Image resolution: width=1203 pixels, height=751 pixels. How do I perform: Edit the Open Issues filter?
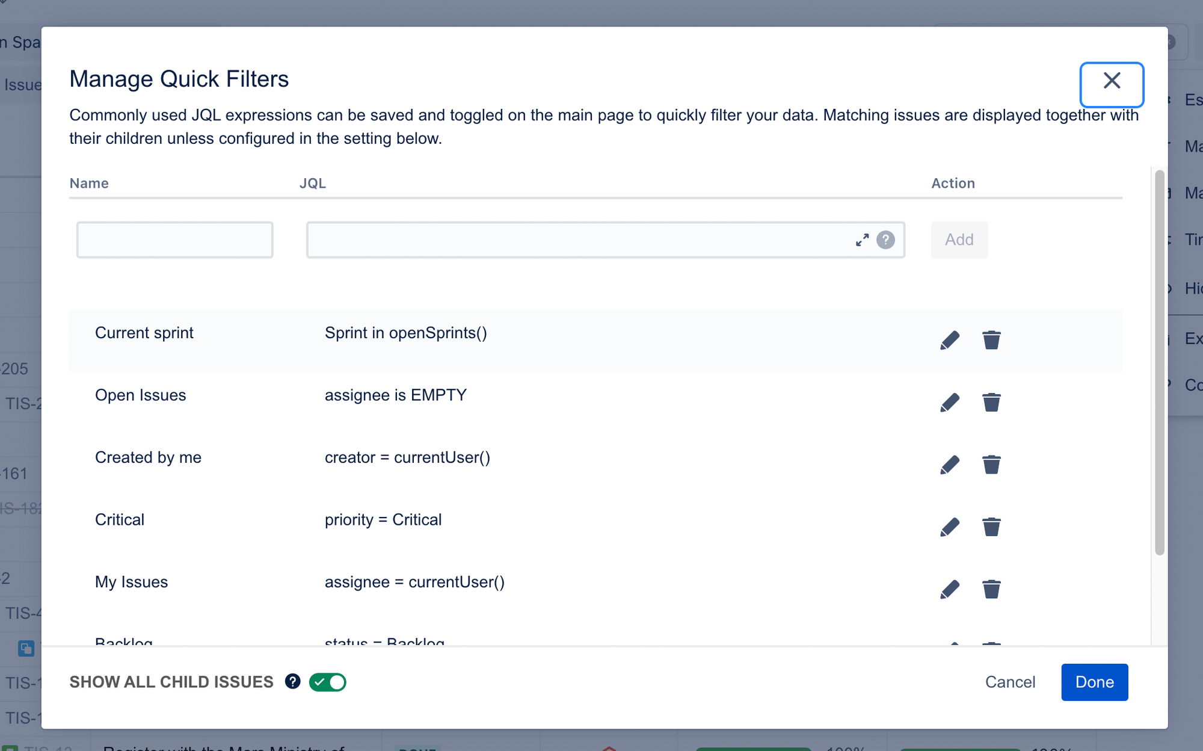coord(950,402)
